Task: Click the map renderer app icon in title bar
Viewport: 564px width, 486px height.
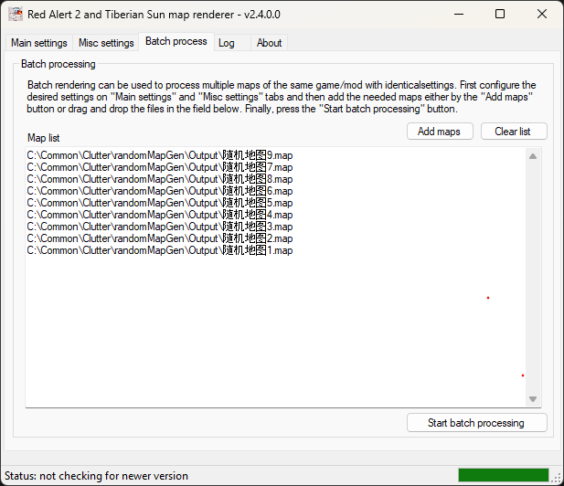Action: click(x=16, y=15)
